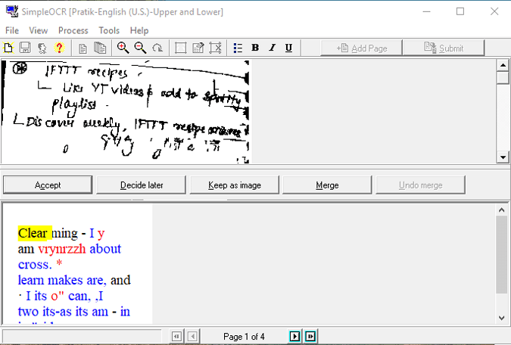Click the blue word "about"
Image resolution: width=511 pixels, height=345 pixels.
point(105,249)
